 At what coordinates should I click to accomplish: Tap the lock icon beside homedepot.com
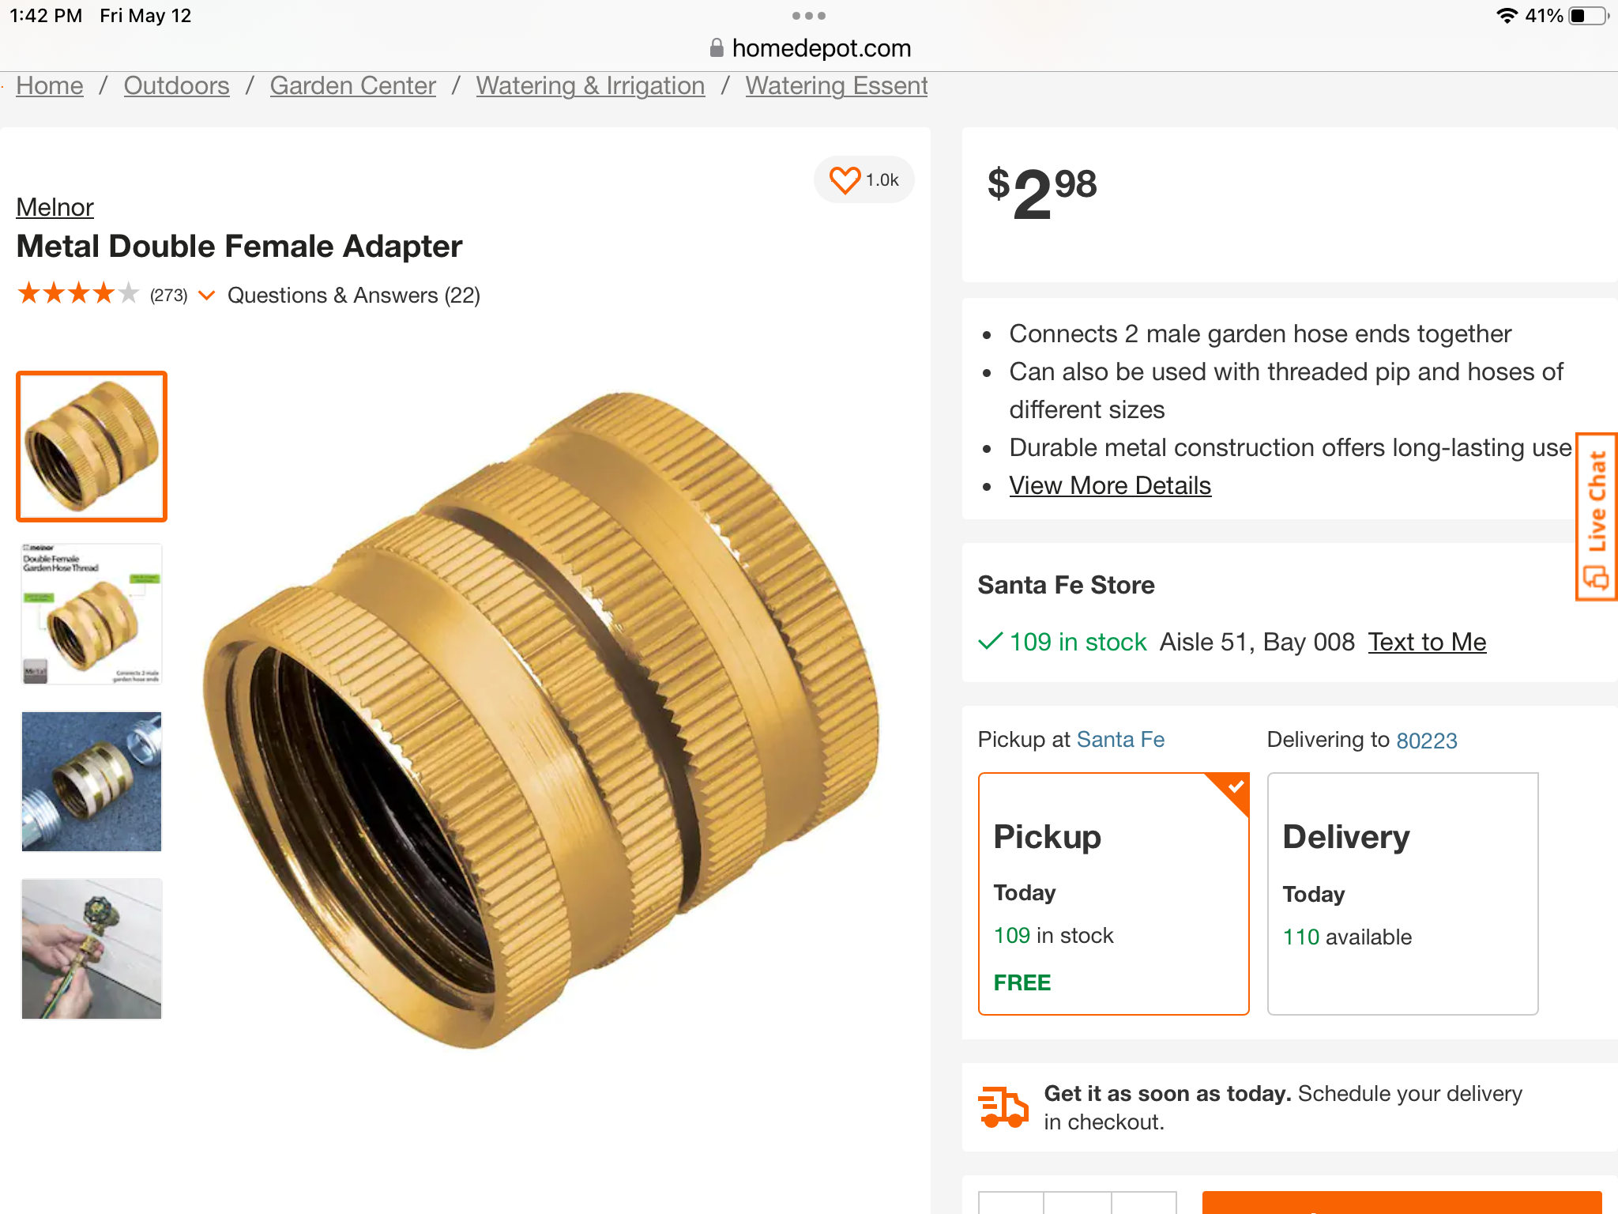[717, 48]
